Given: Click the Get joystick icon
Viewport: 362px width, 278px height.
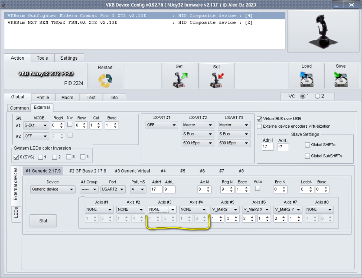Looking at the screenshot, I should tap(180, 80).
